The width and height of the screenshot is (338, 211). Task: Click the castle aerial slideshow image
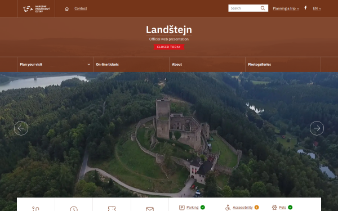click(169, 134)
